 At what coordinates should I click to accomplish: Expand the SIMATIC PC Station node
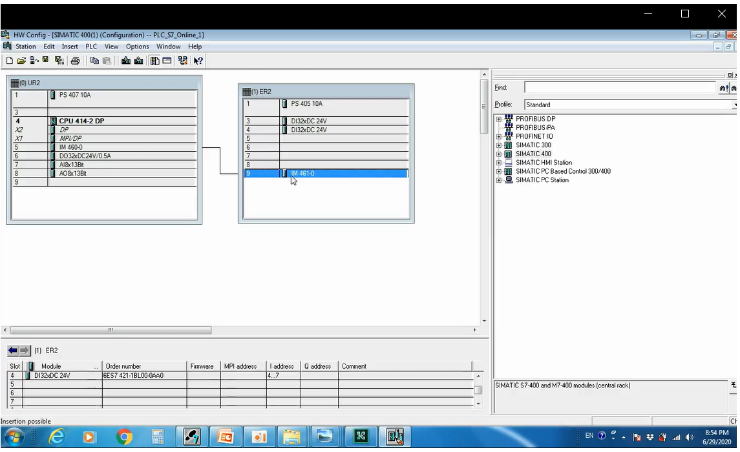[499, 181]
